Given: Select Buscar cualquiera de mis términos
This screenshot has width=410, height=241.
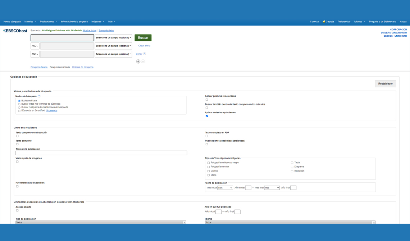Looking at the screenshot, I should (19, 108).
